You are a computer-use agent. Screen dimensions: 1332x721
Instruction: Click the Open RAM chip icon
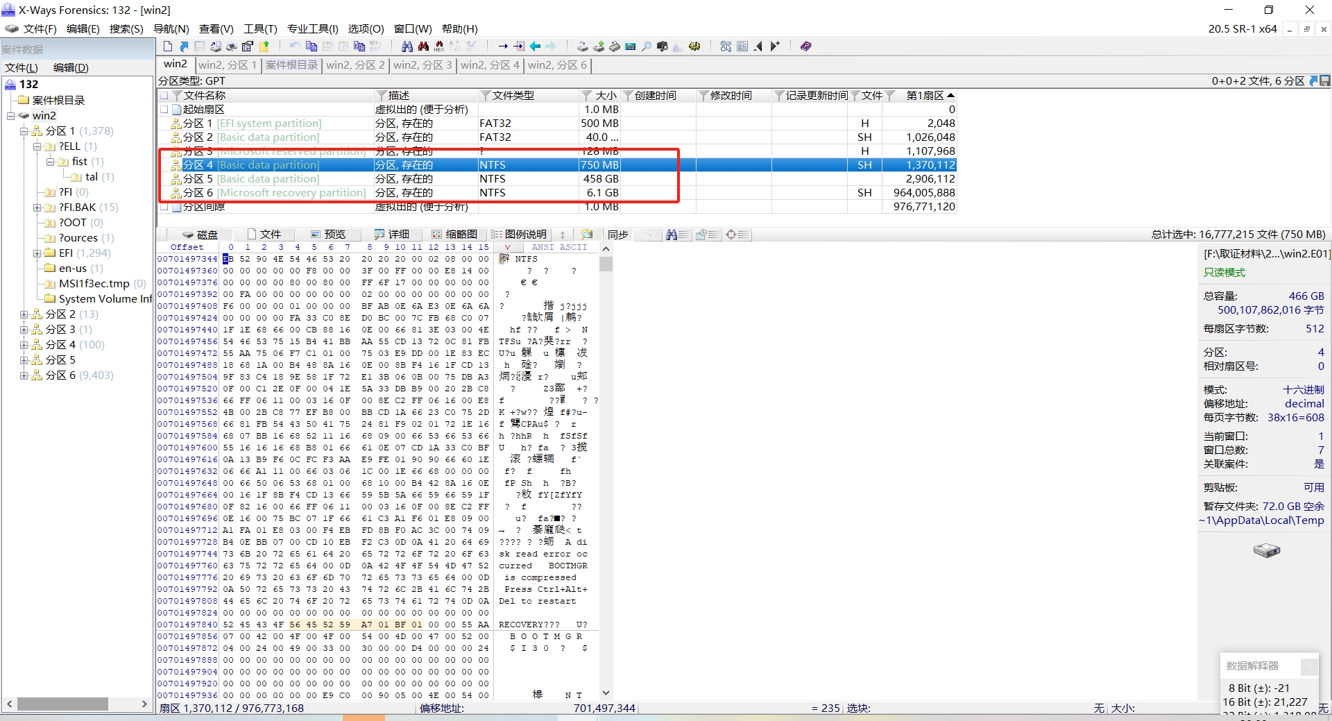(x=615, y=46)
